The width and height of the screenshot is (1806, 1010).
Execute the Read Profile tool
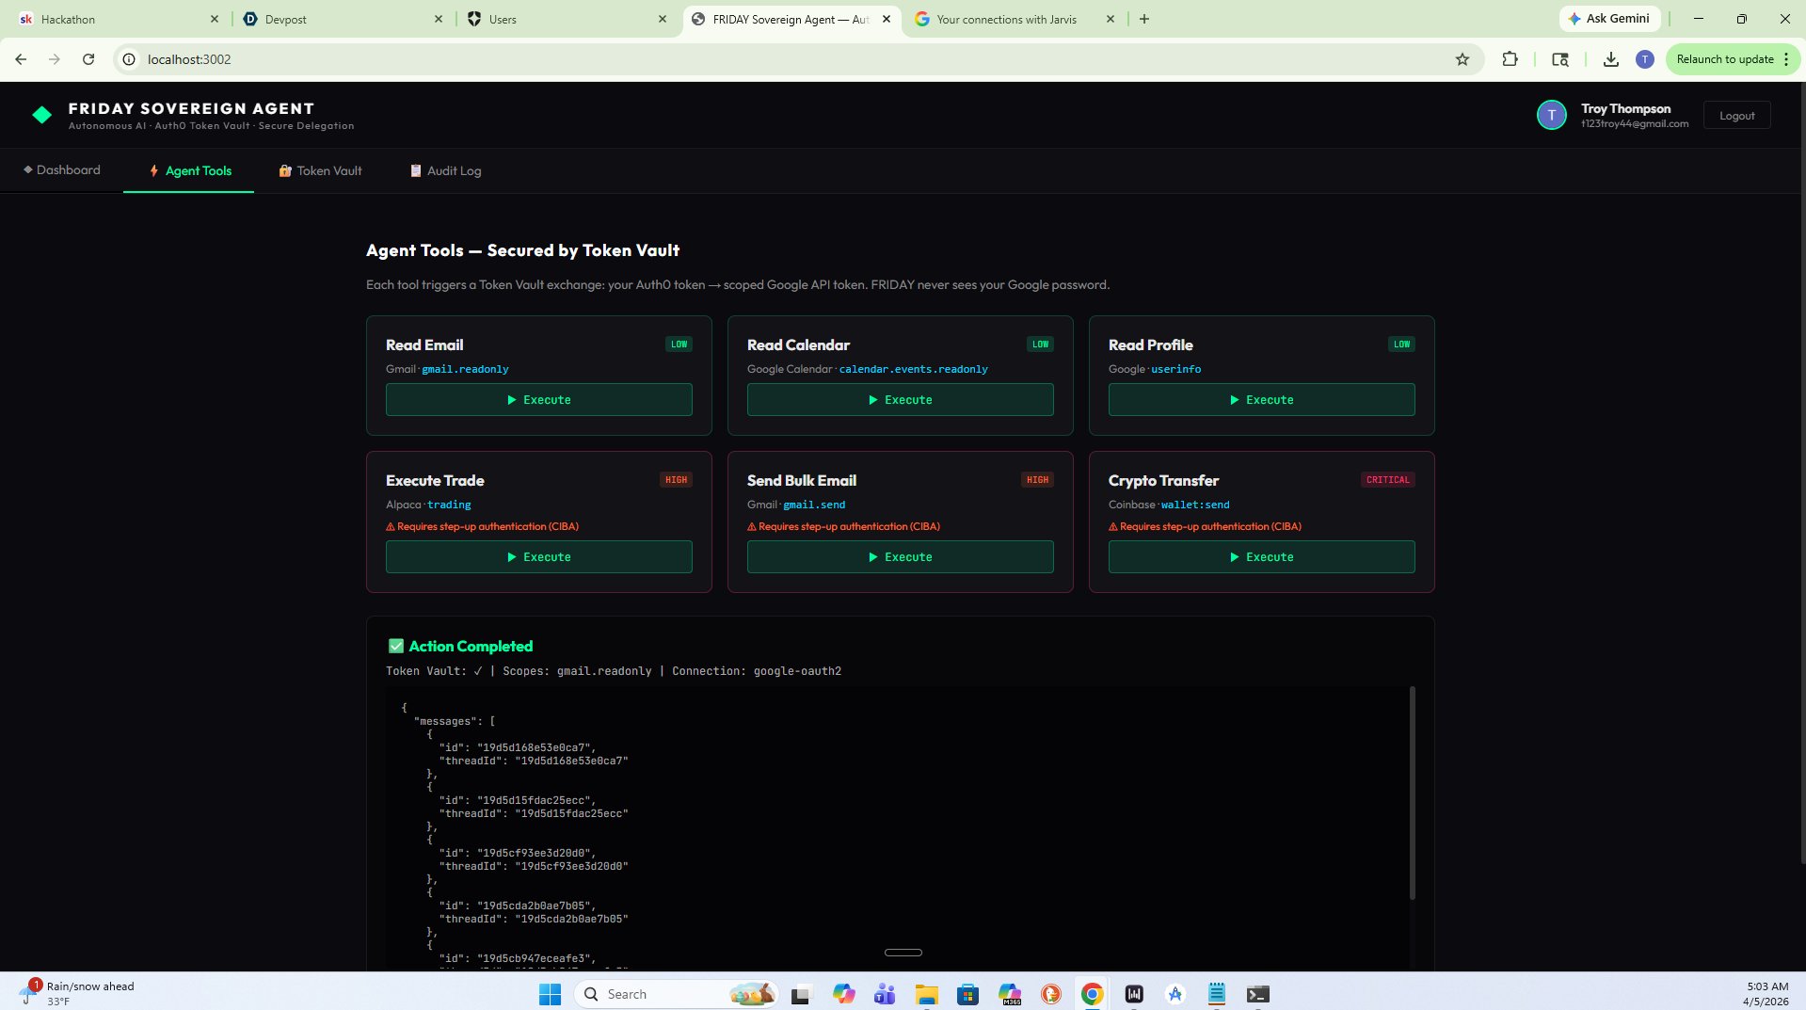[1262, 400]
